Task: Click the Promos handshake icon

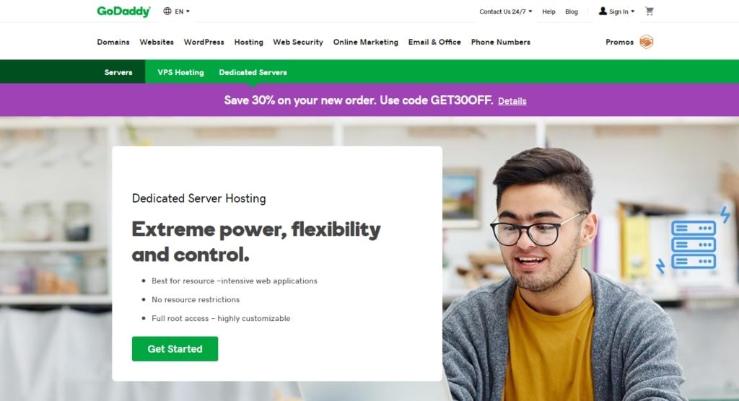Action: coord(646,42)
